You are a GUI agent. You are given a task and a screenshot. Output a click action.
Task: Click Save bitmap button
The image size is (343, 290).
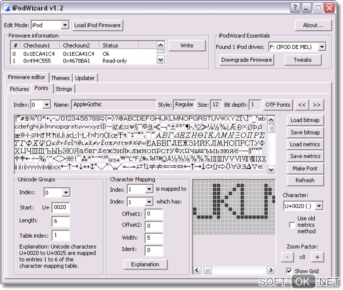pos(305,132)
